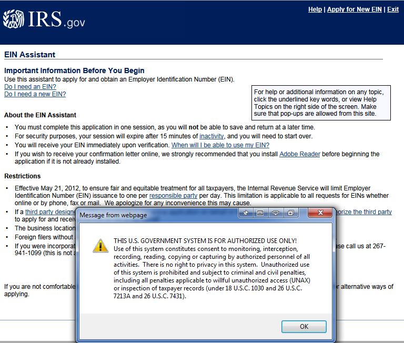Viewport: 404px width, 343px height.
Task: Click the 'About the EIN Assistant' heading
Action: (x=40, y=115)
